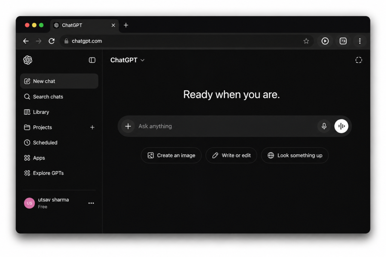Click the Scheduled clock icon
386x257 pixels.
pyautogui.click(x=27, y=143)
